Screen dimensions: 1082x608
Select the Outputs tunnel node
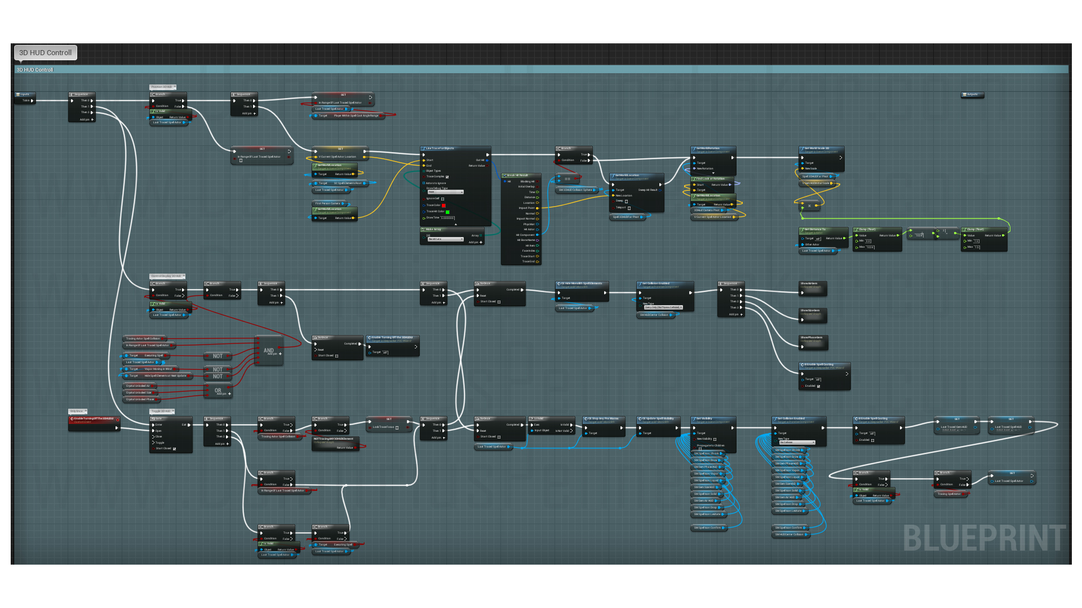tap(973, 95)
